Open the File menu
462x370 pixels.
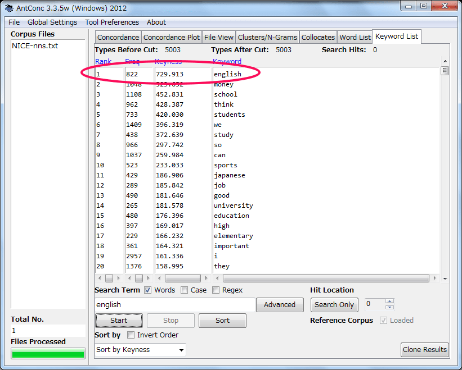point(14,22)
